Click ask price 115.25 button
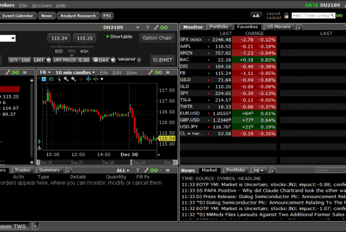Screen dimensions: 346x232 (x=85, y=39)
